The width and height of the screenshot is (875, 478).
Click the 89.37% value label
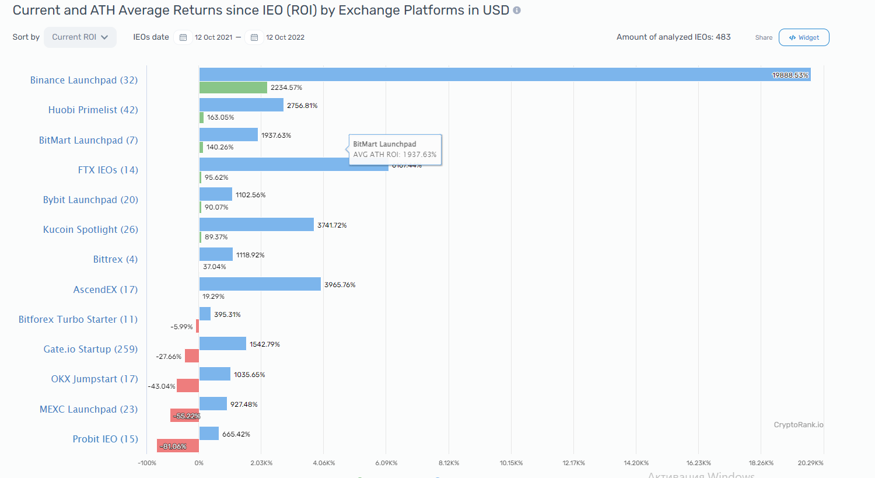pyautogui.click(x=216, y=237)
